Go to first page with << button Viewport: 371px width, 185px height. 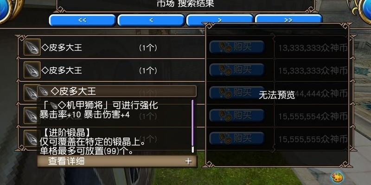83,20
